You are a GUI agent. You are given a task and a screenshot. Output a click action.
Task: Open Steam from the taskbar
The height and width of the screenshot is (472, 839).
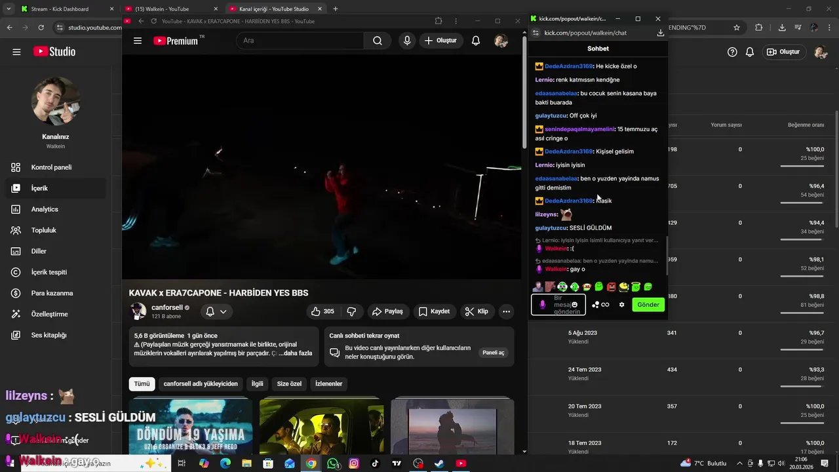(439, 463)
